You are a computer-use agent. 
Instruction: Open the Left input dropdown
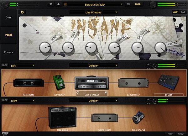[23, 65]
